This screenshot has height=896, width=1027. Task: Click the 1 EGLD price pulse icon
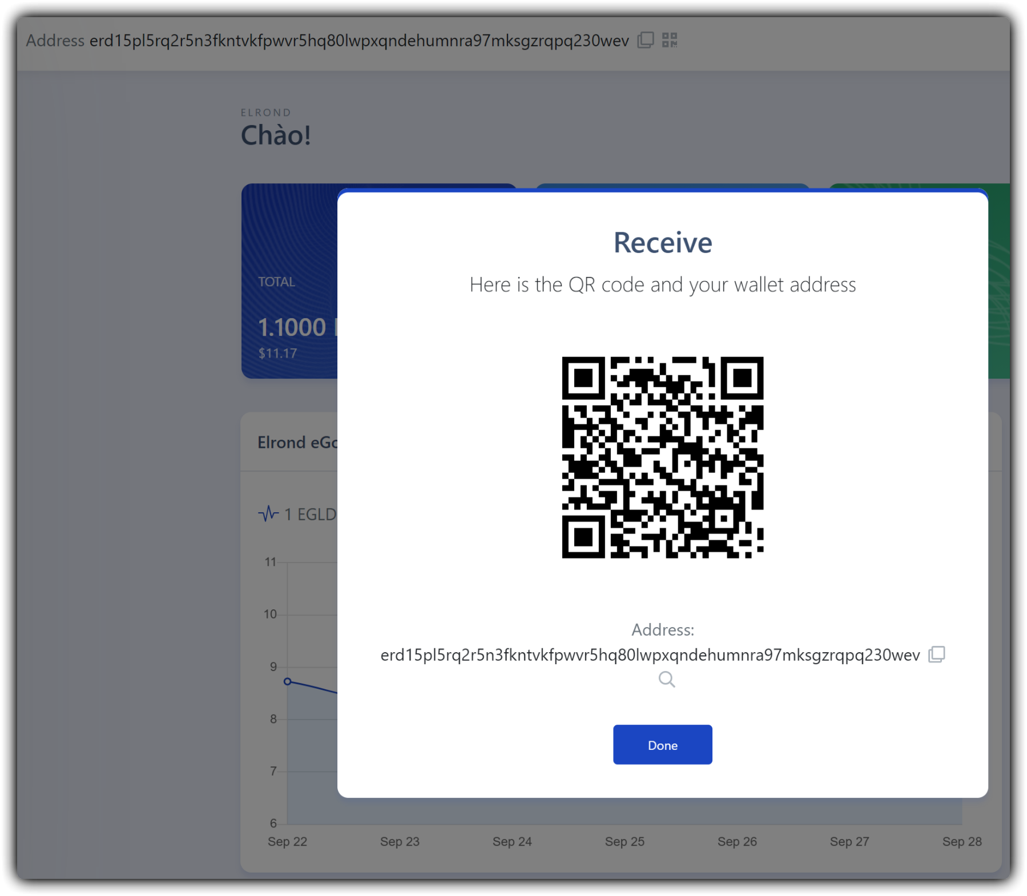[x=268, y=514]
